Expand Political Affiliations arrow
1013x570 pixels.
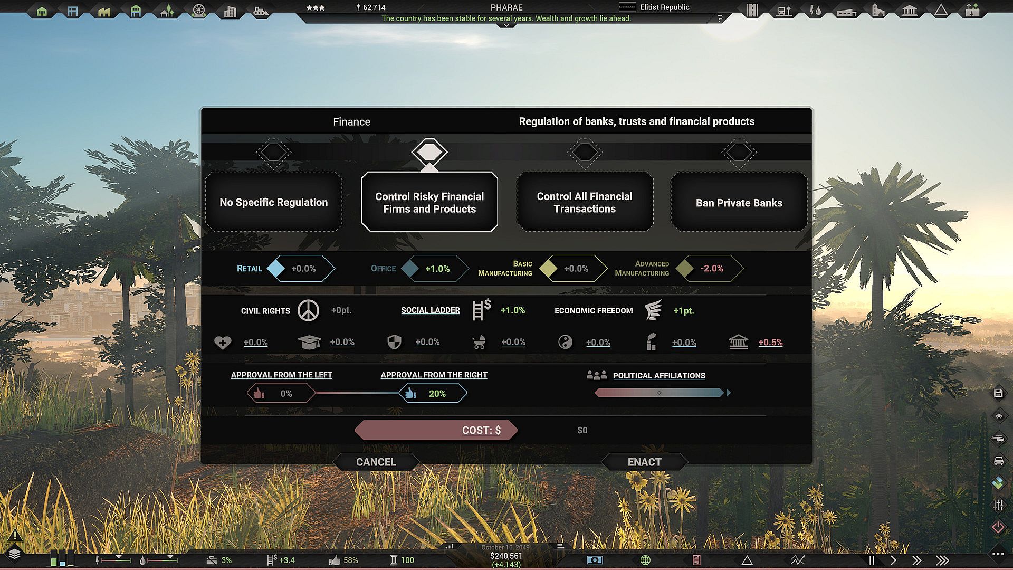(x=729, y=393)
